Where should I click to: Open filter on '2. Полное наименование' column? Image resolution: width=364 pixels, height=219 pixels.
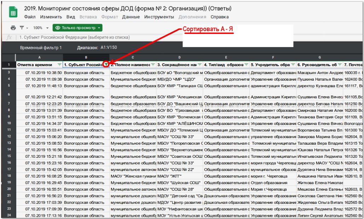(x=153, y=65)
